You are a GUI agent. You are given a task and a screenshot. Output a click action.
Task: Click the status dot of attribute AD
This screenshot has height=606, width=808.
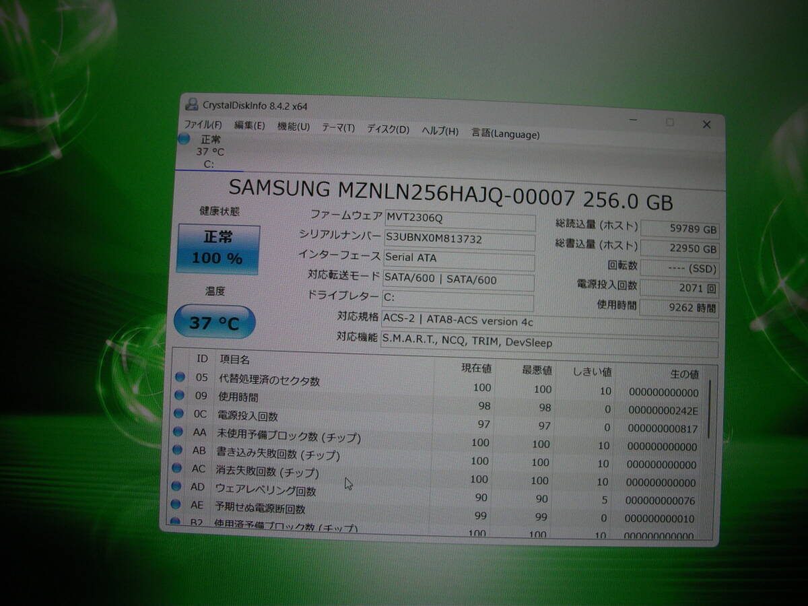pos(176,485)
